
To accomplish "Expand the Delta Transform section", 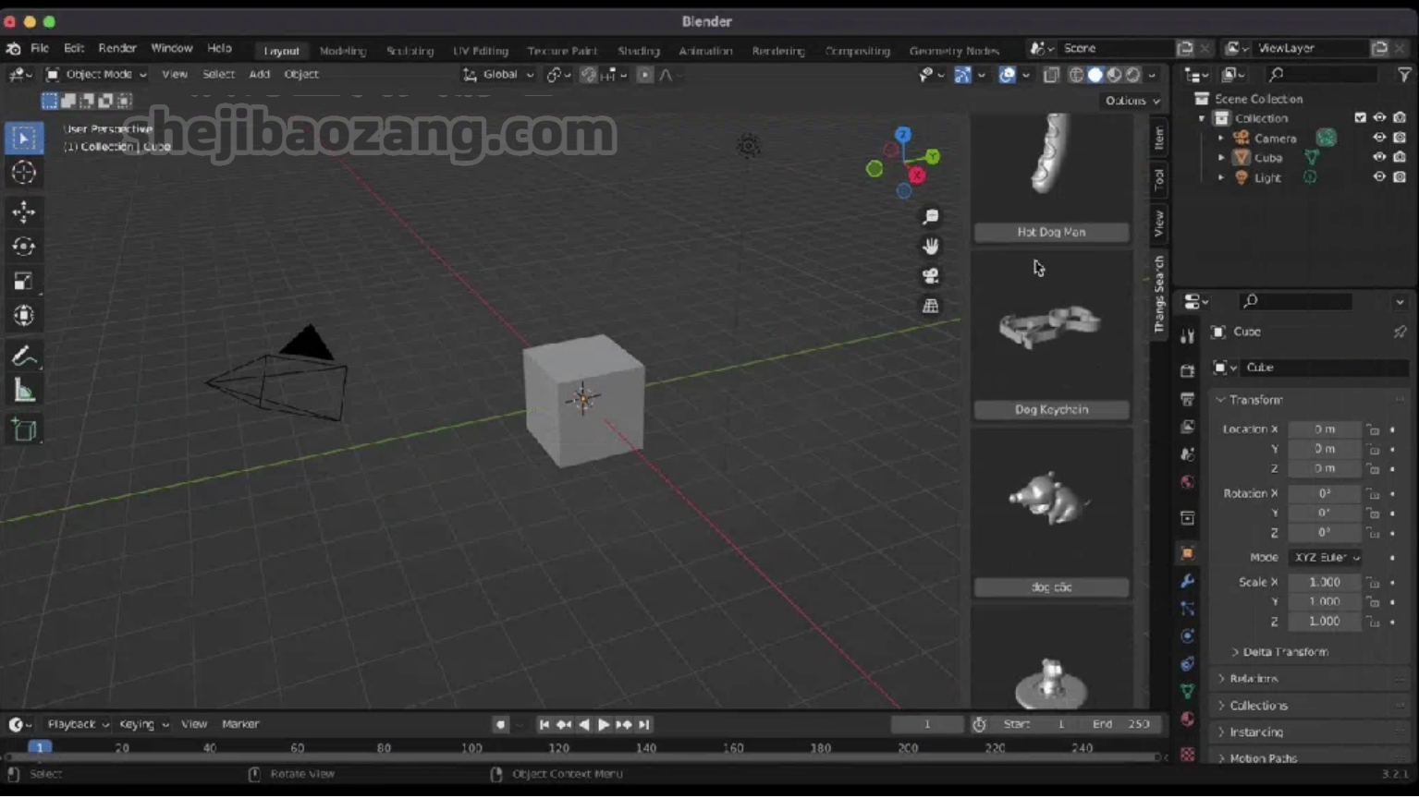I will [x=1284, y=652].
